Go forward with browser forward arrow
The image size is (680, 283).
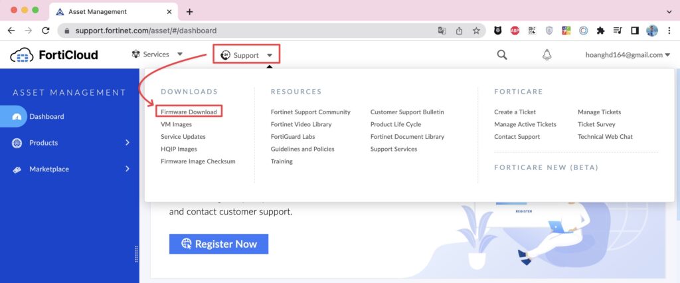(x=28, y=31)
